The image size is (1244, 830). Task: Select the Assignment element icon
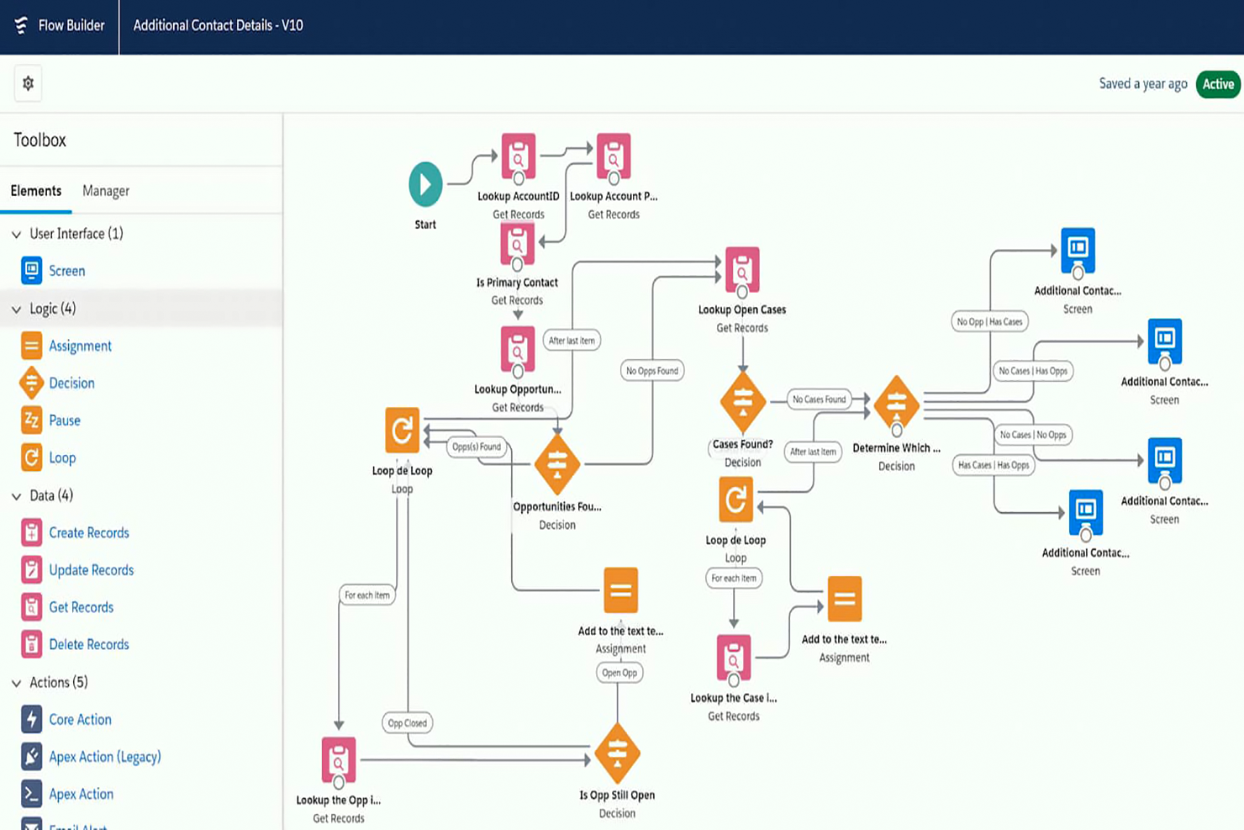31,346
